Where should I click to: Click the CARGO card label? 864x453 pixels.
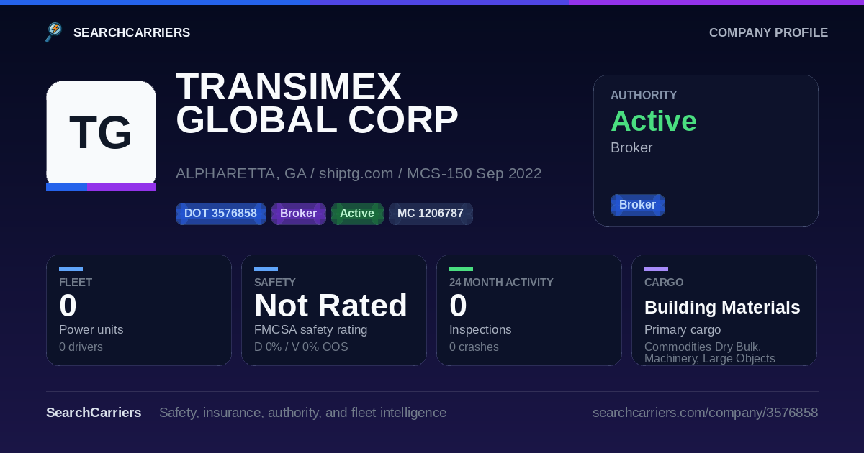664,283
